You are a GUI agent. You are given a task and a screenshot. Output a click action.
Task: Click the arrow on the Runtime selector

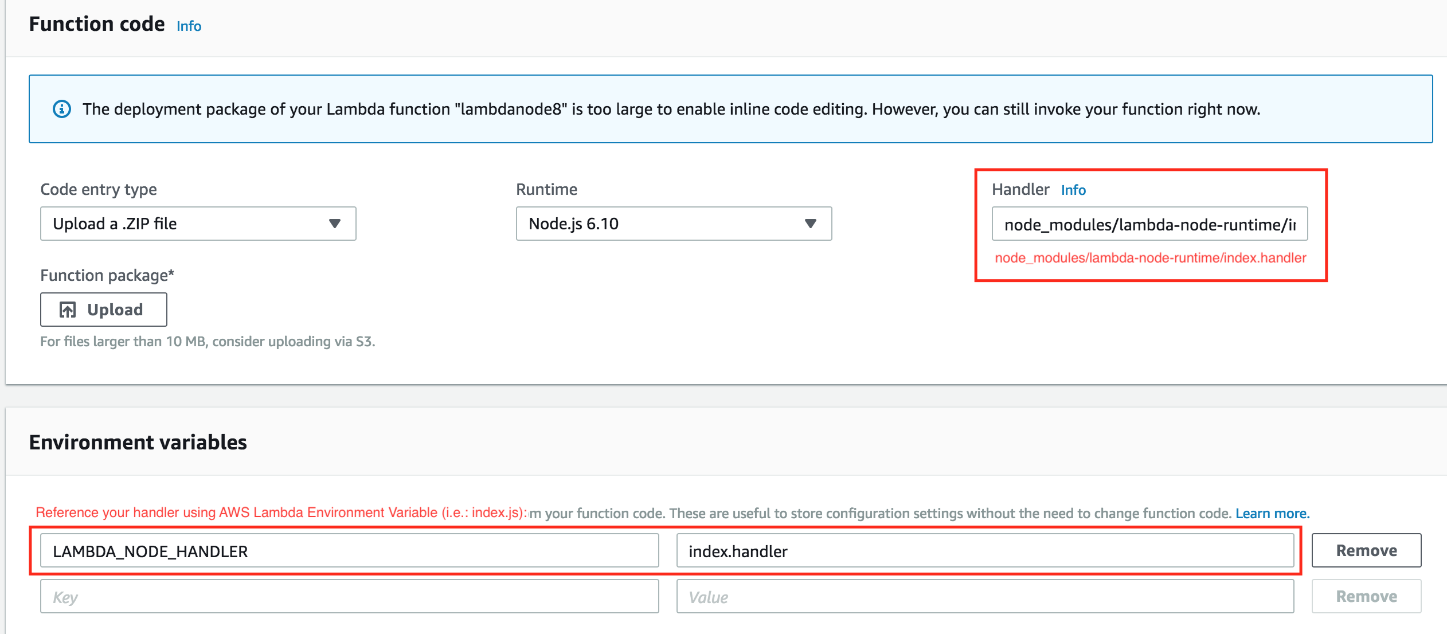810,224
